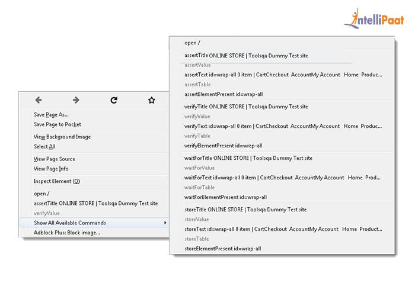Open View Page Source

pyautogui.click(x=55, y=159)
